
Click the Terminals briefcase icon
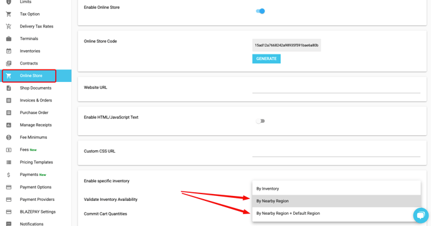coord(9,39)
